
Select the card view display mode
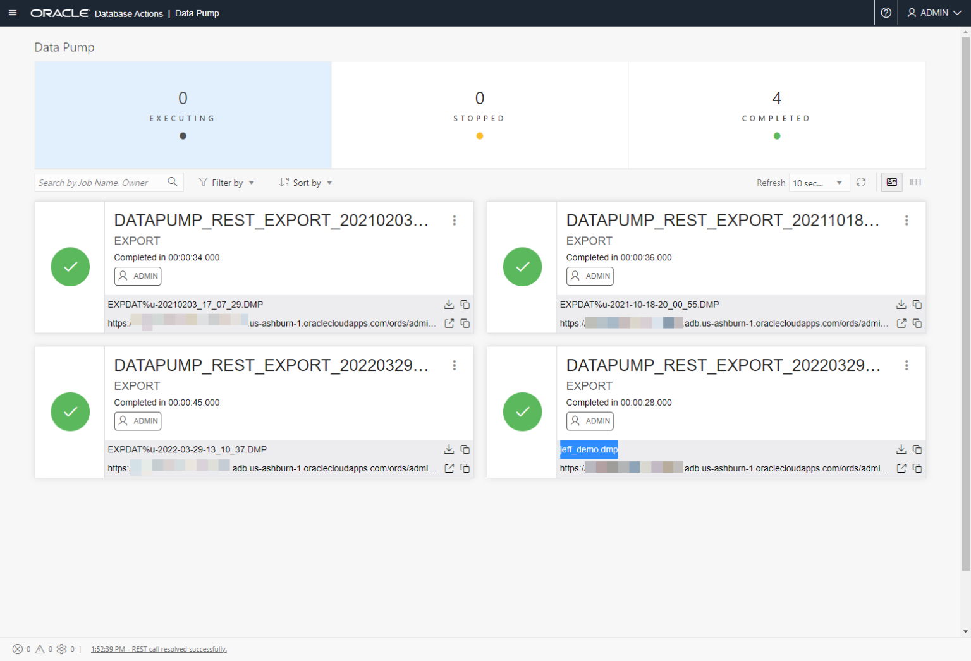pos(891,182)
